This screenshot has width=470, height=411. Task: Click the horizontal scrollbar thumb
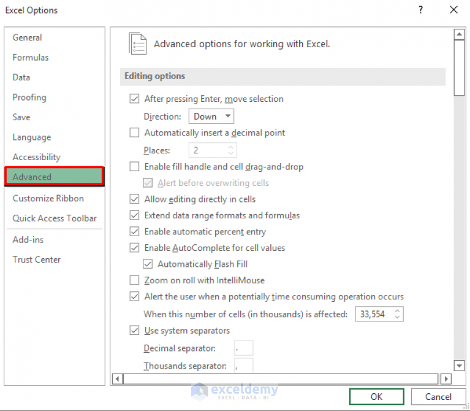281,378
